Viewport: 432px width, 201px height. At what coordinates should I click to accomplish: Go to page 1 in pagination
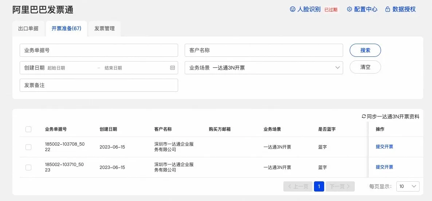click(319, 186)
